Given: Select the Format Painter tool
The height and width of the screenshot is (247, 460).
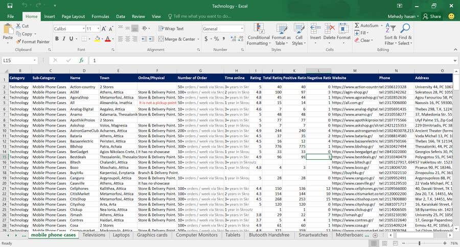Looking at the screenshot, I should (32, 42).
